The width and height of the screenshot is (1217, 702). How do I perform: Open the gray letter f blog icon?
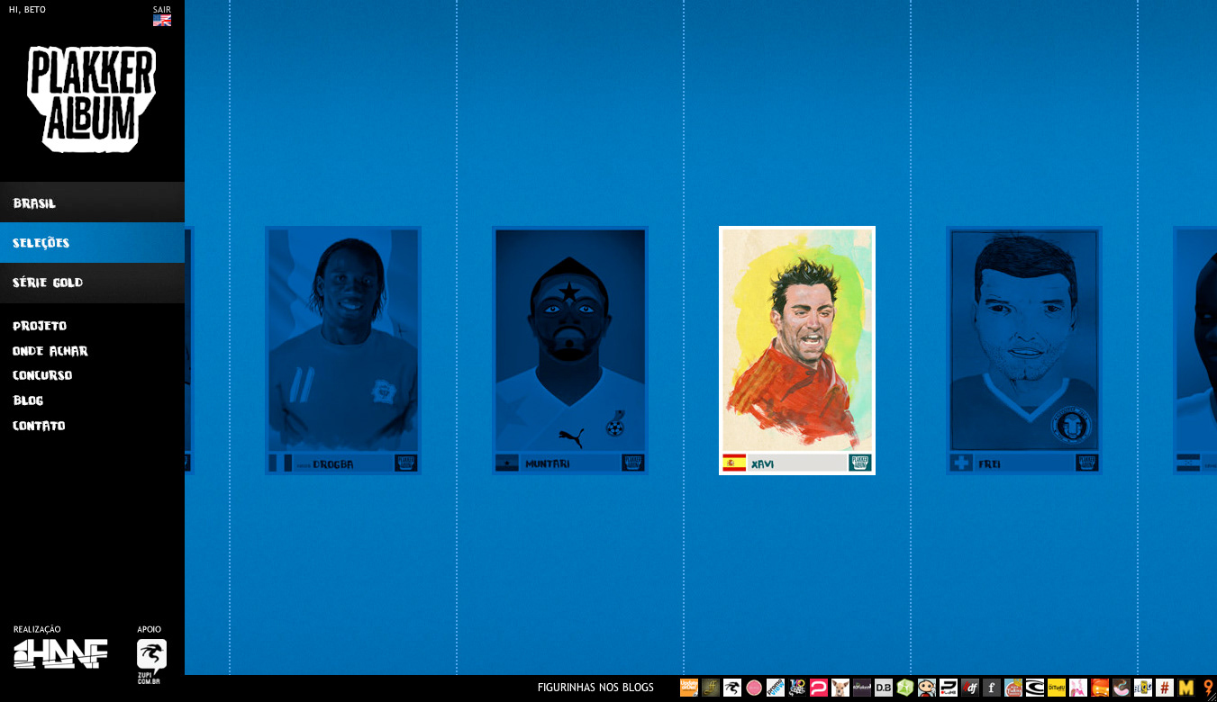click(992, 688)
